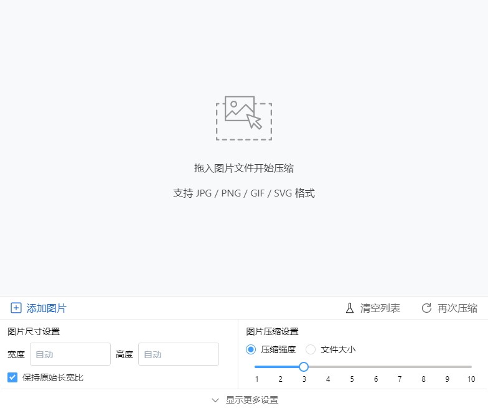Click the 拖入图片文件开始压缩 drop text

(x=244, y=168)
